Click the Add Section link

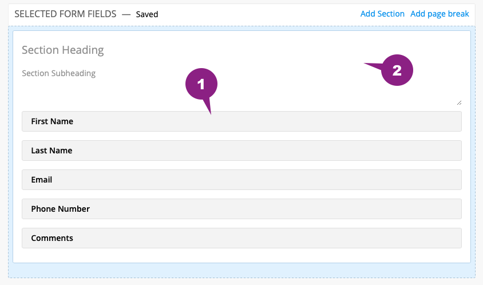point(382,14)
